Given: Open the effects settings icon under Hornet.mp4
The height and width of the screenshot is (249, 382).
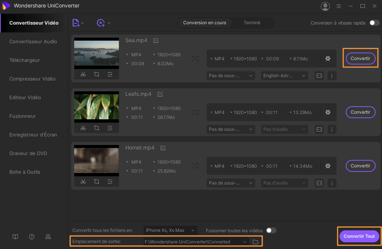Looking at the screenshot, I should (110, 182).
